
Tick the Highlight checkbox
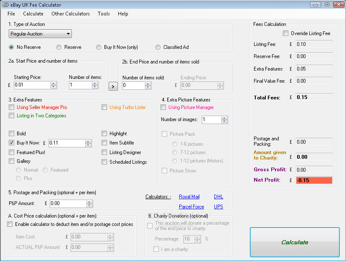(x=104, y=133)
